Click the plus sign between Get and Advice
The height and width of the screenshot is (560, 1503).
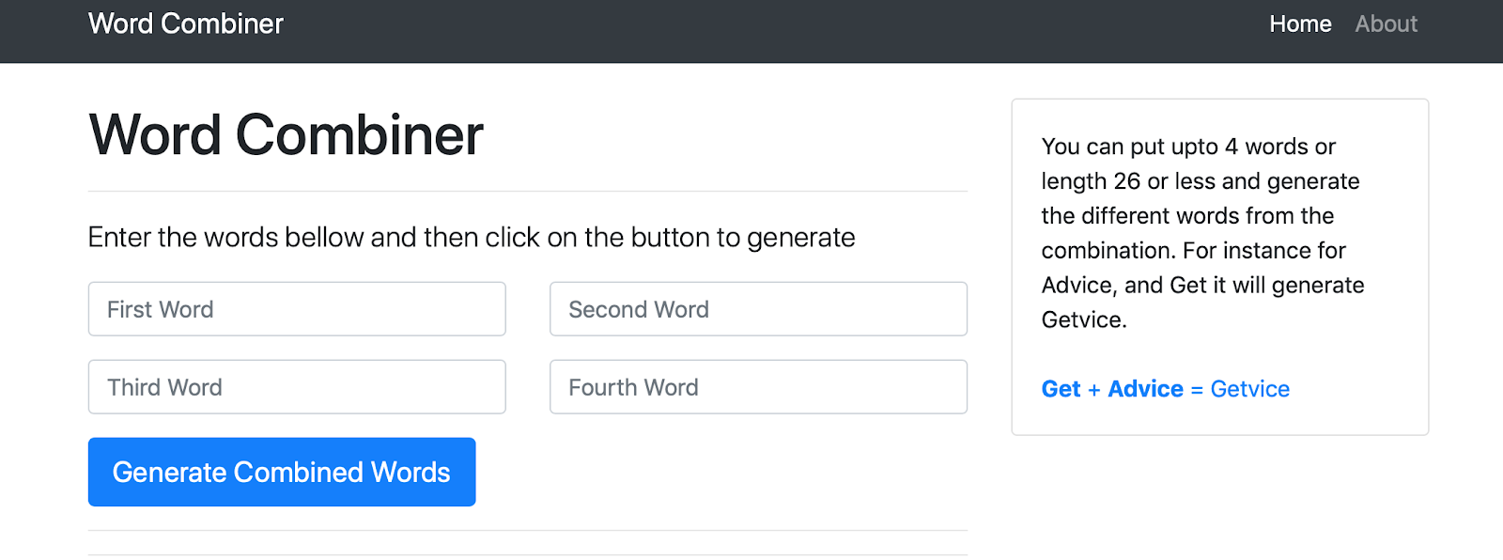pyautogui.click(x=1093, y=390)
